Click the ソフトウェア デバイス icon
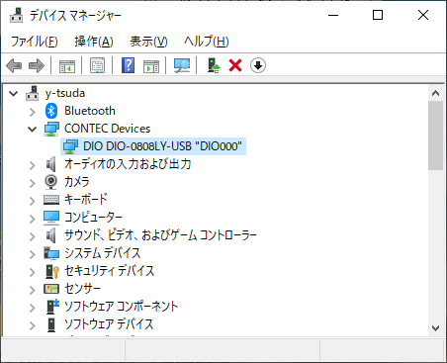 pos(51,324)
